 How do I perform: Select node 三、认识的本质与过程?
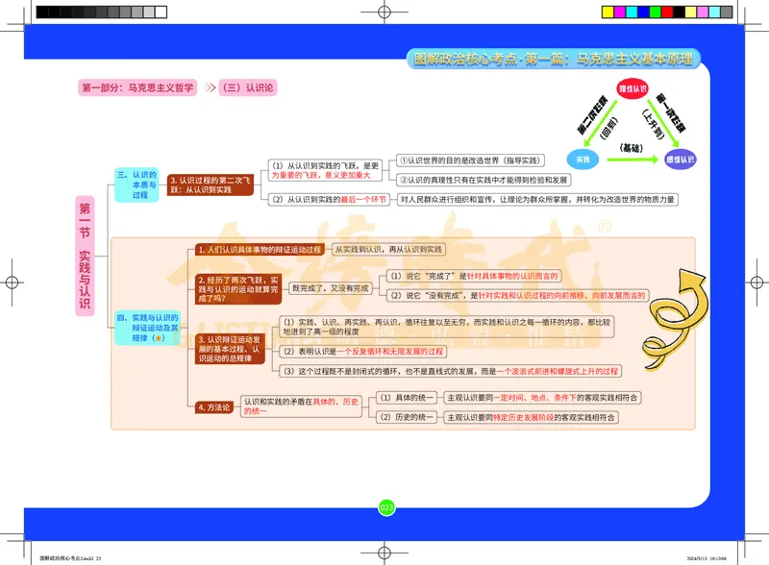(136, 184)
